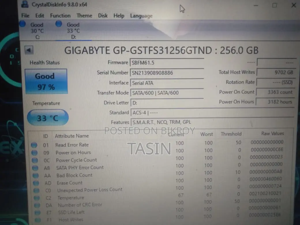Screen dimensions: 300x225
Task: Click the Transfer Mode field SATA/600
Action: [167, 93]
